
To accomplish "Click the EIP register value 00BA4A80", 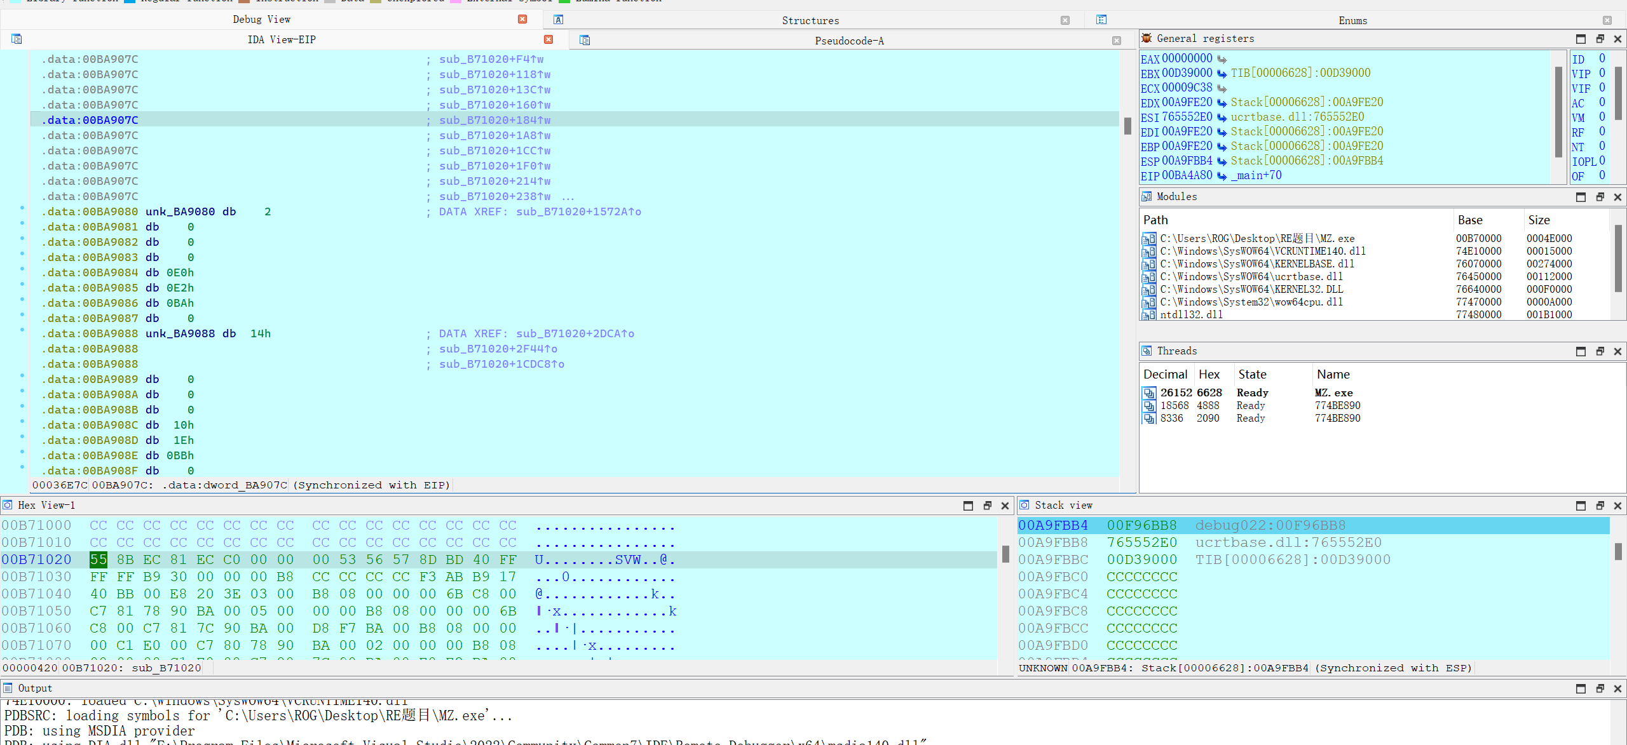I will coord(1187,175).
